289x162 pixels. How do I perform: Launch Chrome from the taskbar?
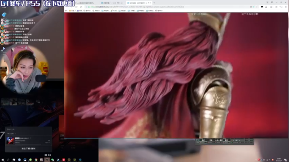pos(36,160)
